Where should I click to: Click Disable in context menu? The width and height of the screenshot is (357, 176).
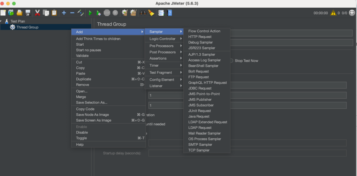point(108,132)
